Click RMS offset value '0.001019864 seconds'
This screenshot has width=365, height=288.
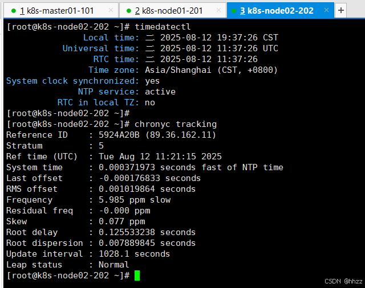(x=147, y=189)
